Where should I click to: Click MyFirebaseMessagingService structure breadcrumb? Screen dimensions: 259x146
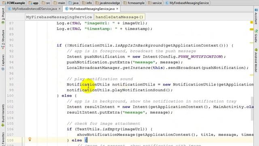pyautogui.click(x=59, y=17)
